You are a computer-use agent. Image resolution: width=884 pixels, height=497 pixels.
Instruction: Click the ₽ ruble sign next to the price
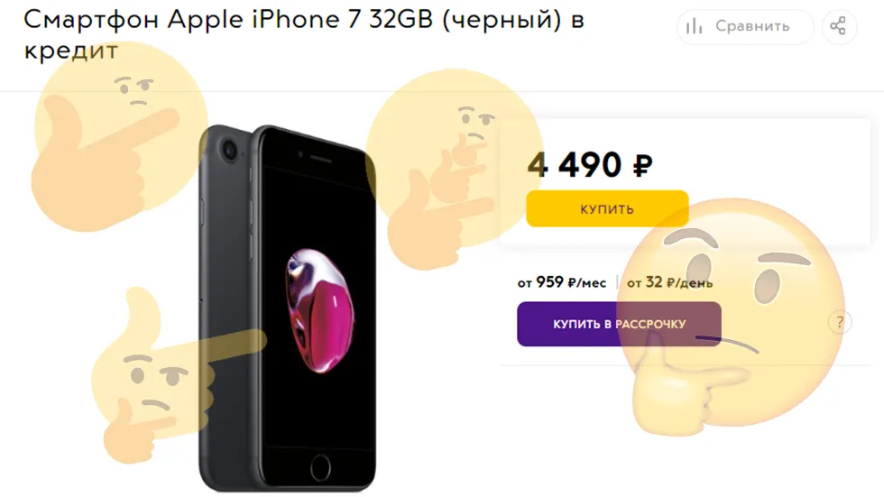pos(642,166)
